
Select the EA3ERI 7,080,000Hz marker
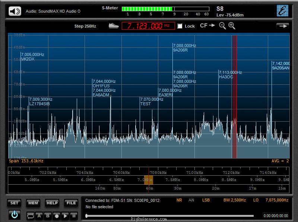coord(170,93)
